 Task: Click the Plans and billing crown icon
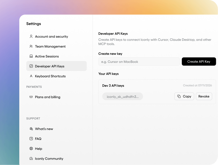click(31, 97)
